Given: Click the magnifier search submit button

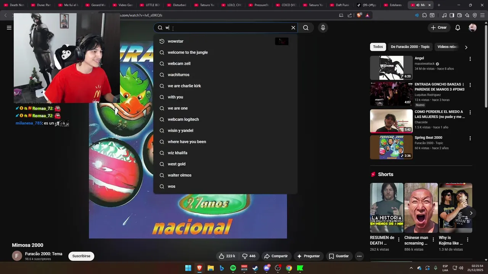Looking at the screenshot, I should [306, 27].
